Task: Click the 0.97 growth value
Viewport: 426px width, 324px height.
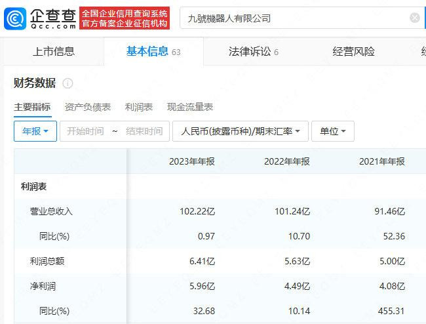Action: point(206,236)
